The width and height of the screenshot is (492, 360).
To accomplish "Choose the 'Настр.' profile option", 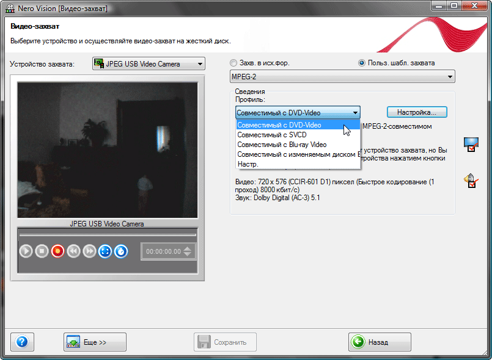I will coord(298,164).
